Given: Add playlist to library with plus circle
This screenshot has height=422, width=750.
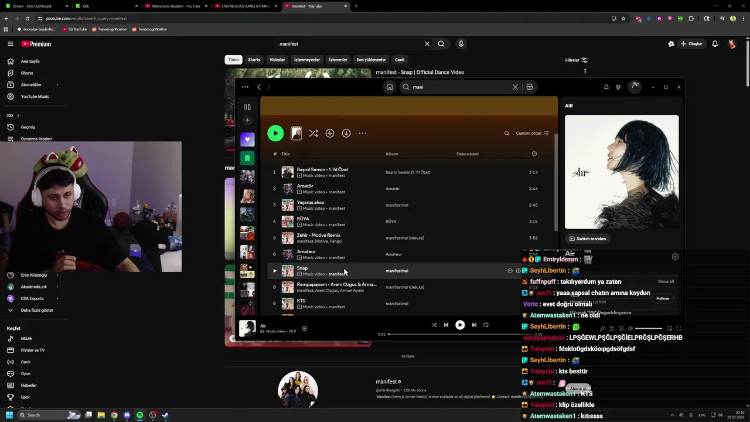Looking at the screenshot, I should coord(330,133).
